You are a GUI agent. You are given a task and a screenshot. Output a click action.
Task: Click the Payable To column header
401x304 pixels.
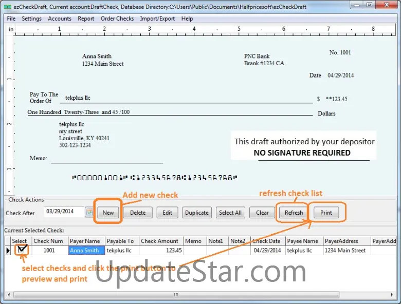point(122,241)
